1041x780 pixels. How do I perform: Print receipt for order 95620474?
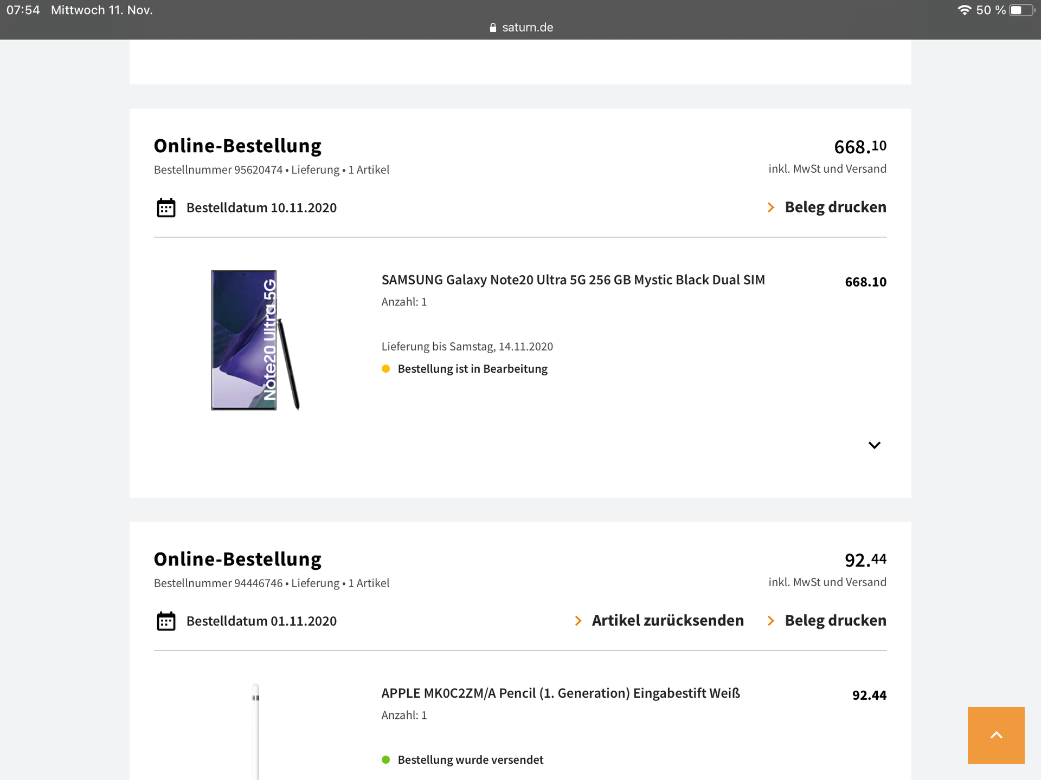click(x=827, y=207)
